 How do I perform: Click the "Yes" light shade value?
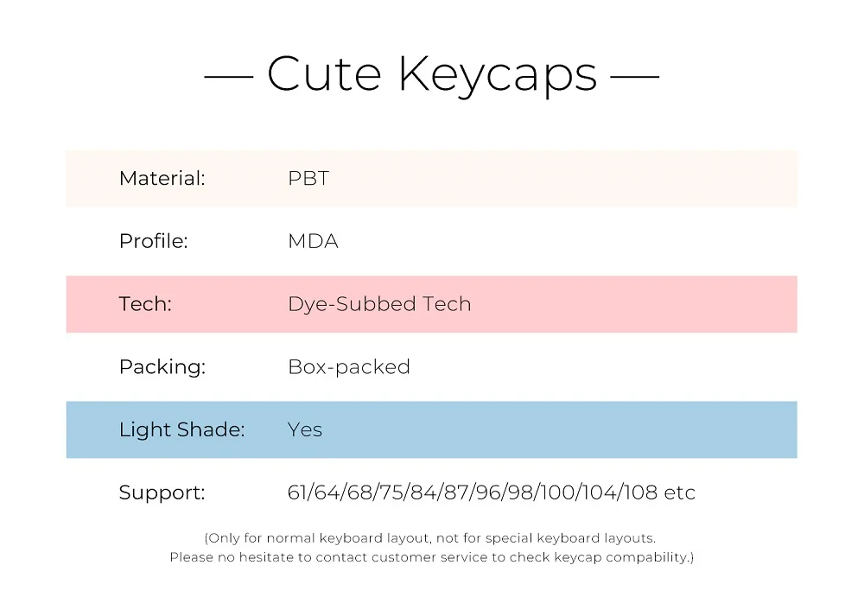click(305, 429)
